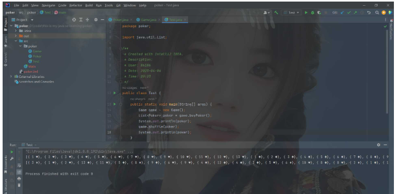Select poker.iml file in tree

(x=28, y=72)
